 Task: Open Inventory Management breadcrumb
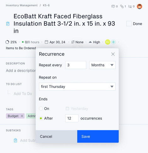coord(22,5)
